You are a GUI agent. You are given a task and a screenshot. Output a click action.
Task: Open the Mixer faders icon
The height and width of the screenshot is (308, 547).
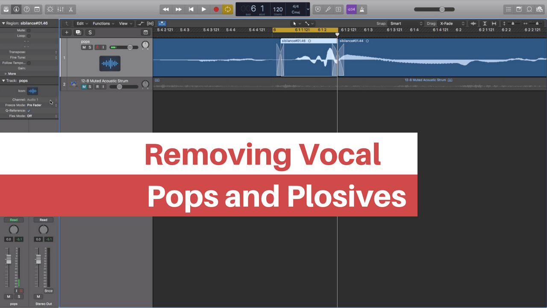61,9
